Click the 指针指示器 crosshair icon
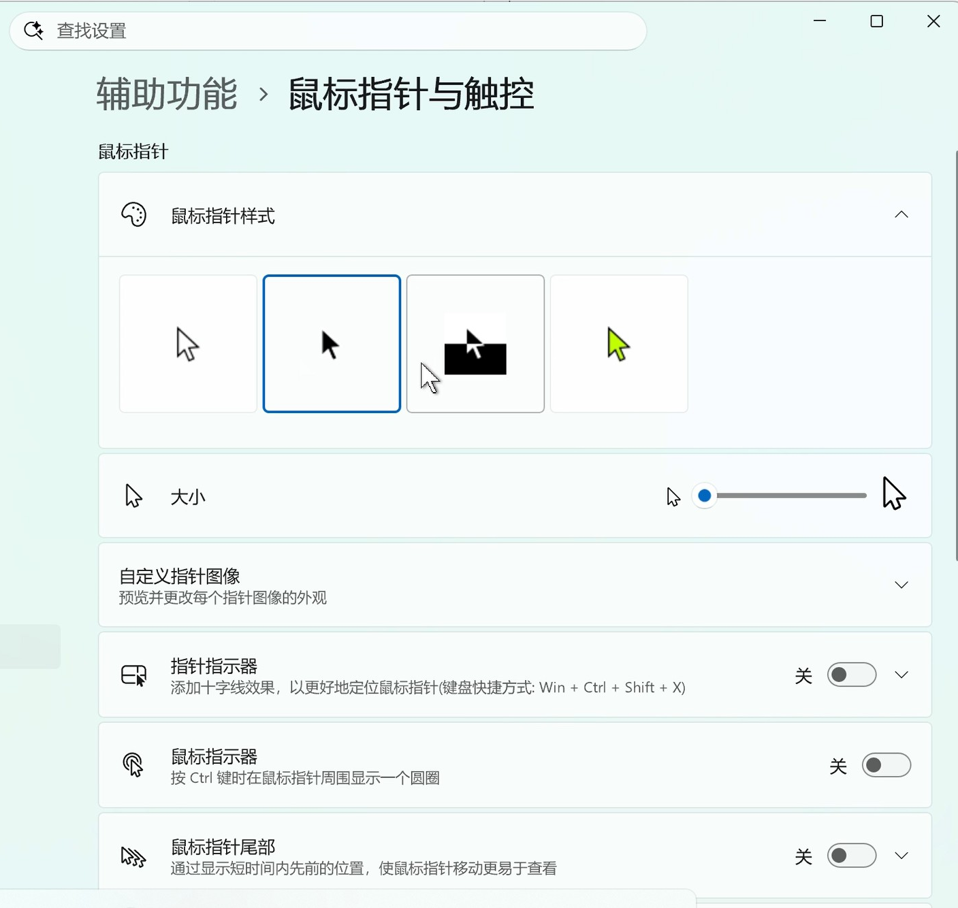 click(x=134, y=675)
